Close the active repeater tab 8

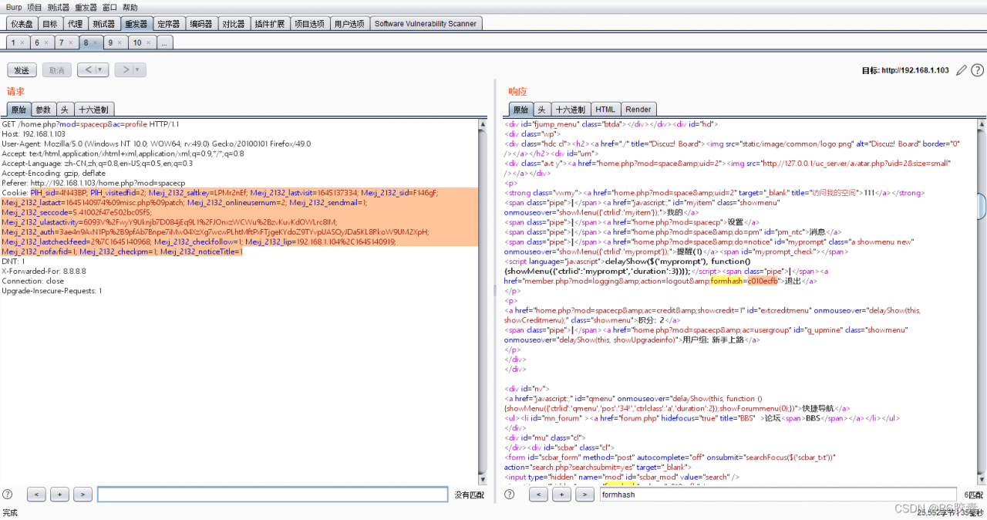(96, 43)
